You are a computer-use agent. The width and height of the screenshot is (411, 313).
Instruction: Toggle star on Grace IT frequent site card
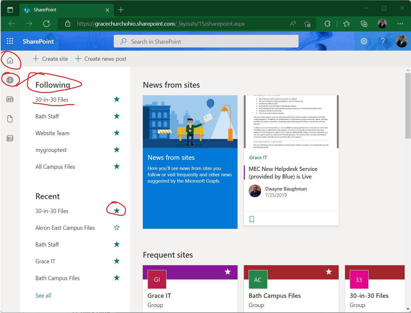click(228, 272)
